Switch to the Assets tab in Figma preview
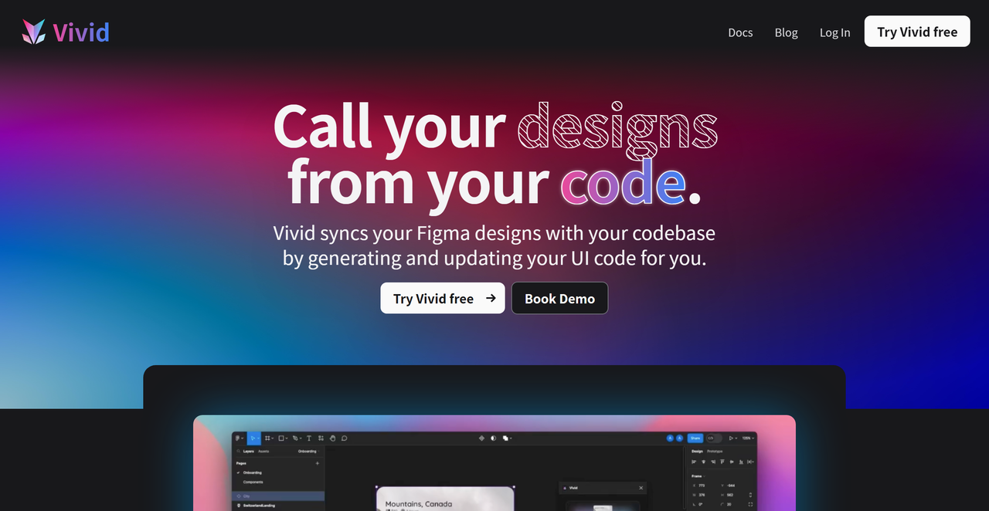This screenshot has height=511, width=989. click(x=263, y=451)
